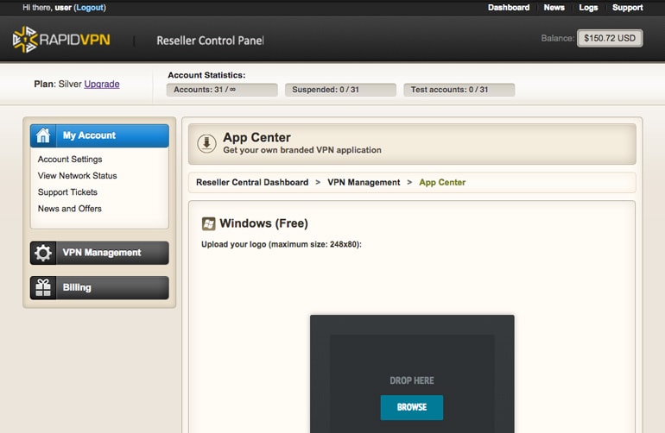The image size is (665, 433).
Task: Click the Upgrade plan link
Action: pyautogui.click(x=102, y=84)
